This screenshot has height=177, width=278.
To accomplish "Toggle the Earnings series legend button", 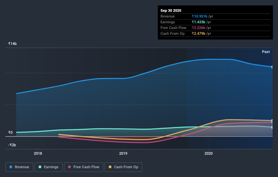I will [x=48, y=167].
